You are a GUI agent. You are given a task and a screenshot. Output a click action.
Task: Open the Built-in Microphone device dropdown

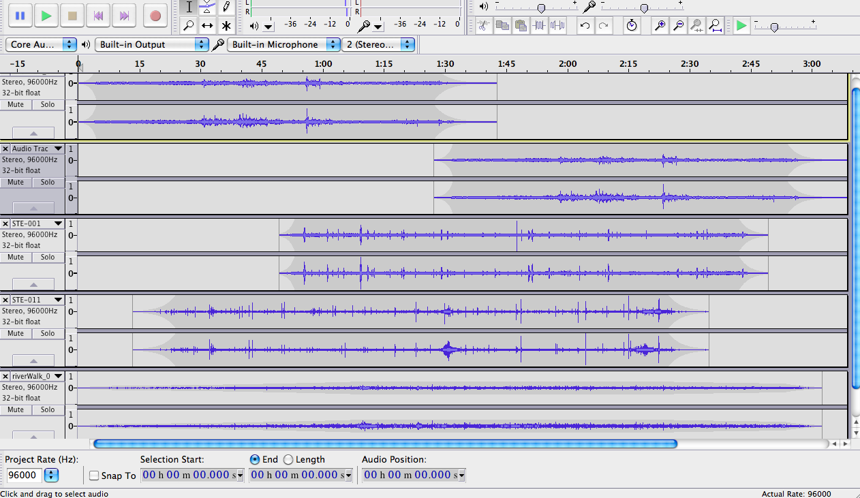tap(285, 44)
